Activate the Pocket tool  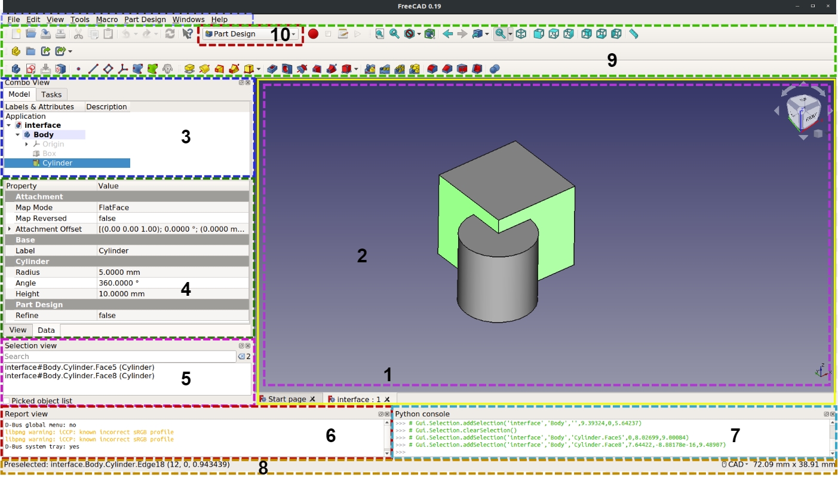click(x=272, y=69)
